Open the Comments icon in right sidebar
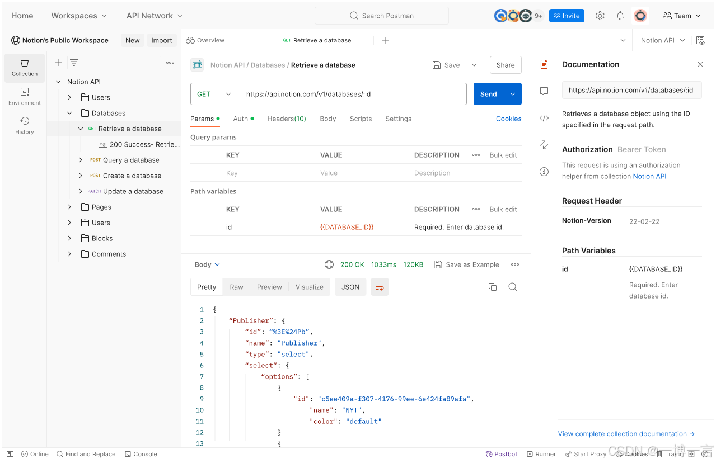Image resolution: width=716 pixels, height=463 pixels. click(544, 91)
